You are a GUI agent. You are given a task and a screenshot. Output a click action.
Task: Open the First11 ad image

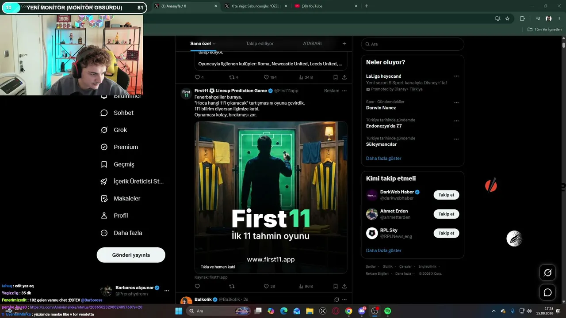[x=271, y=197]
